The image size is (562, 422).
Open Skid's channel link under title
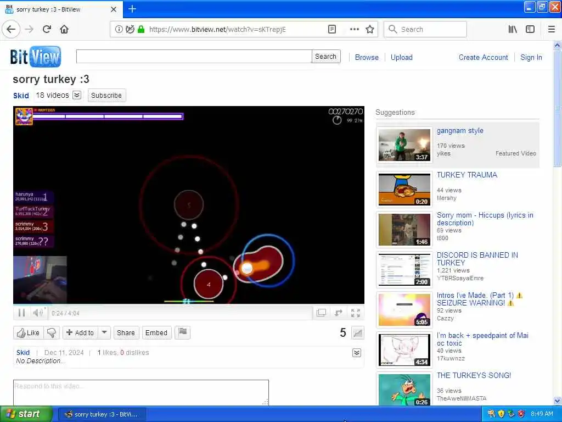point(21,96)
